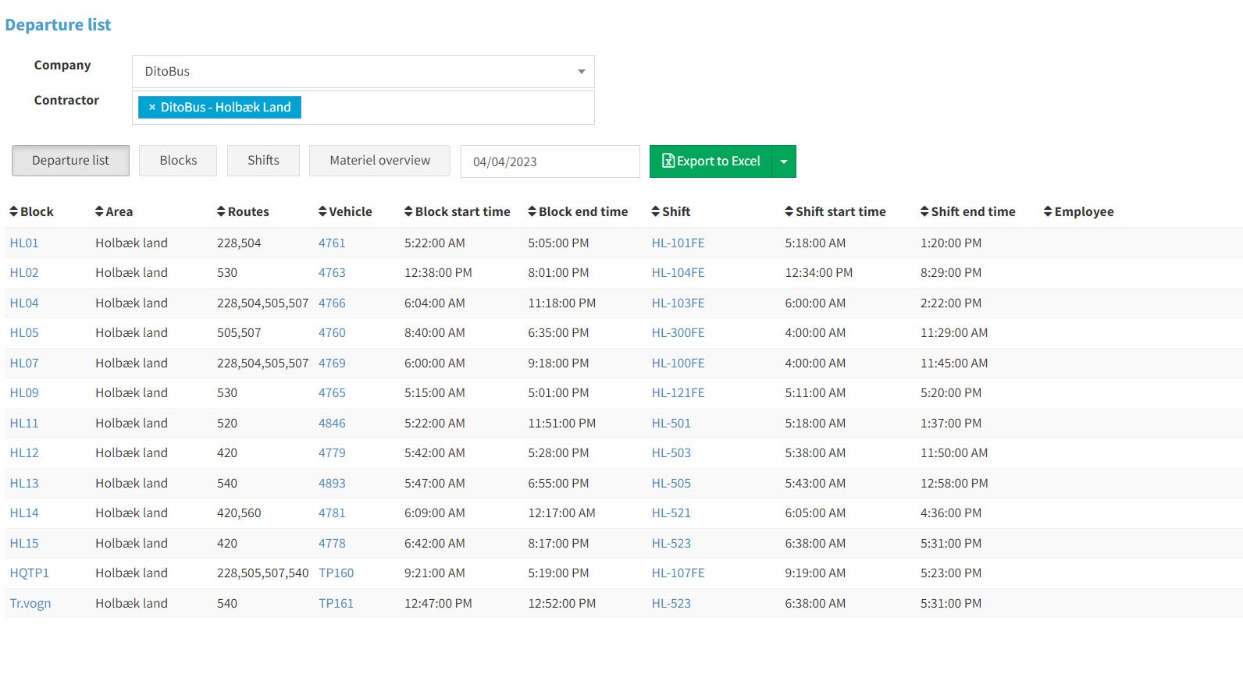The image size is (1243, 681).
Task: Open vehicle 4761 link
Action: coord(332,243)
